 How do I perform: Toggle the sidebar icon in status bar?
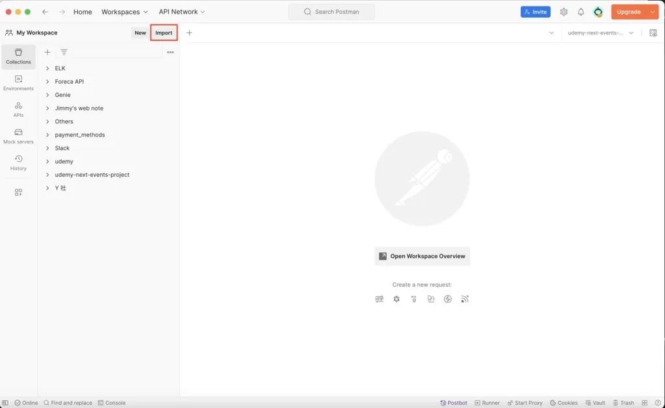tap(5, 403)
